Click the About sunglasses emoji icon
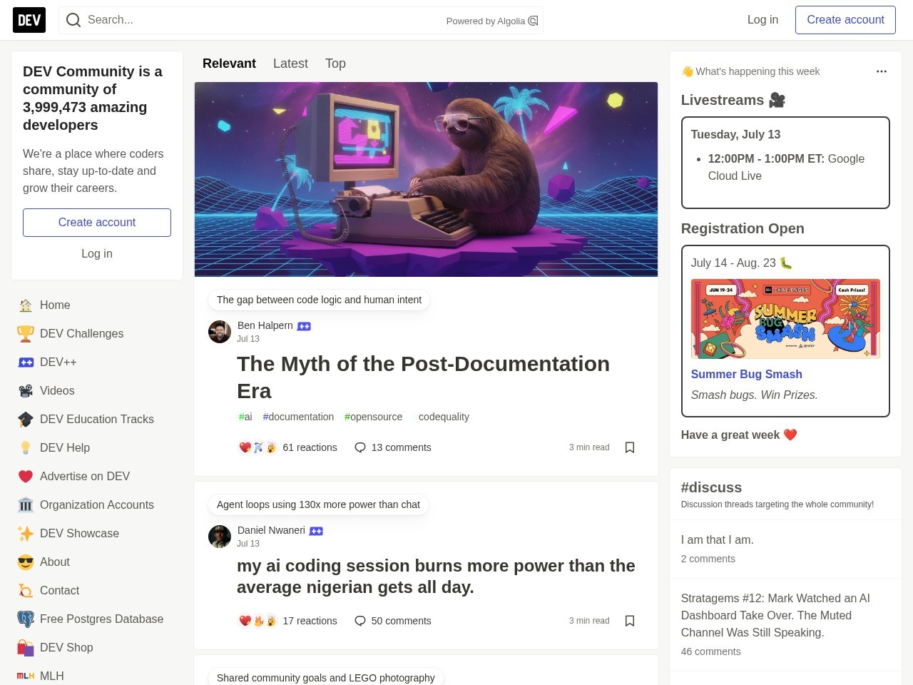The image size is (913, 685). click(x=26, y=562)
